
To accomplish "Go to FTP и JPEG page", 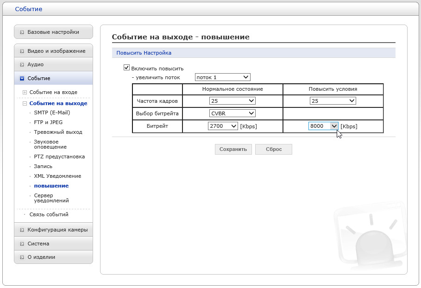I will coord(48,122).
